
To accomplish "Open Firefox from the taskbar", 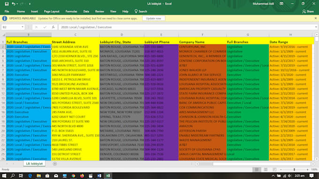I will pos(82,176).
